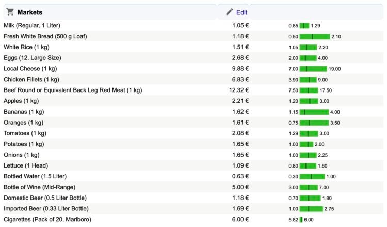This screenshot has width=387, height=227.
Task: Click the shopping cart icon beside Markets
Action: (x=10, y=12)
